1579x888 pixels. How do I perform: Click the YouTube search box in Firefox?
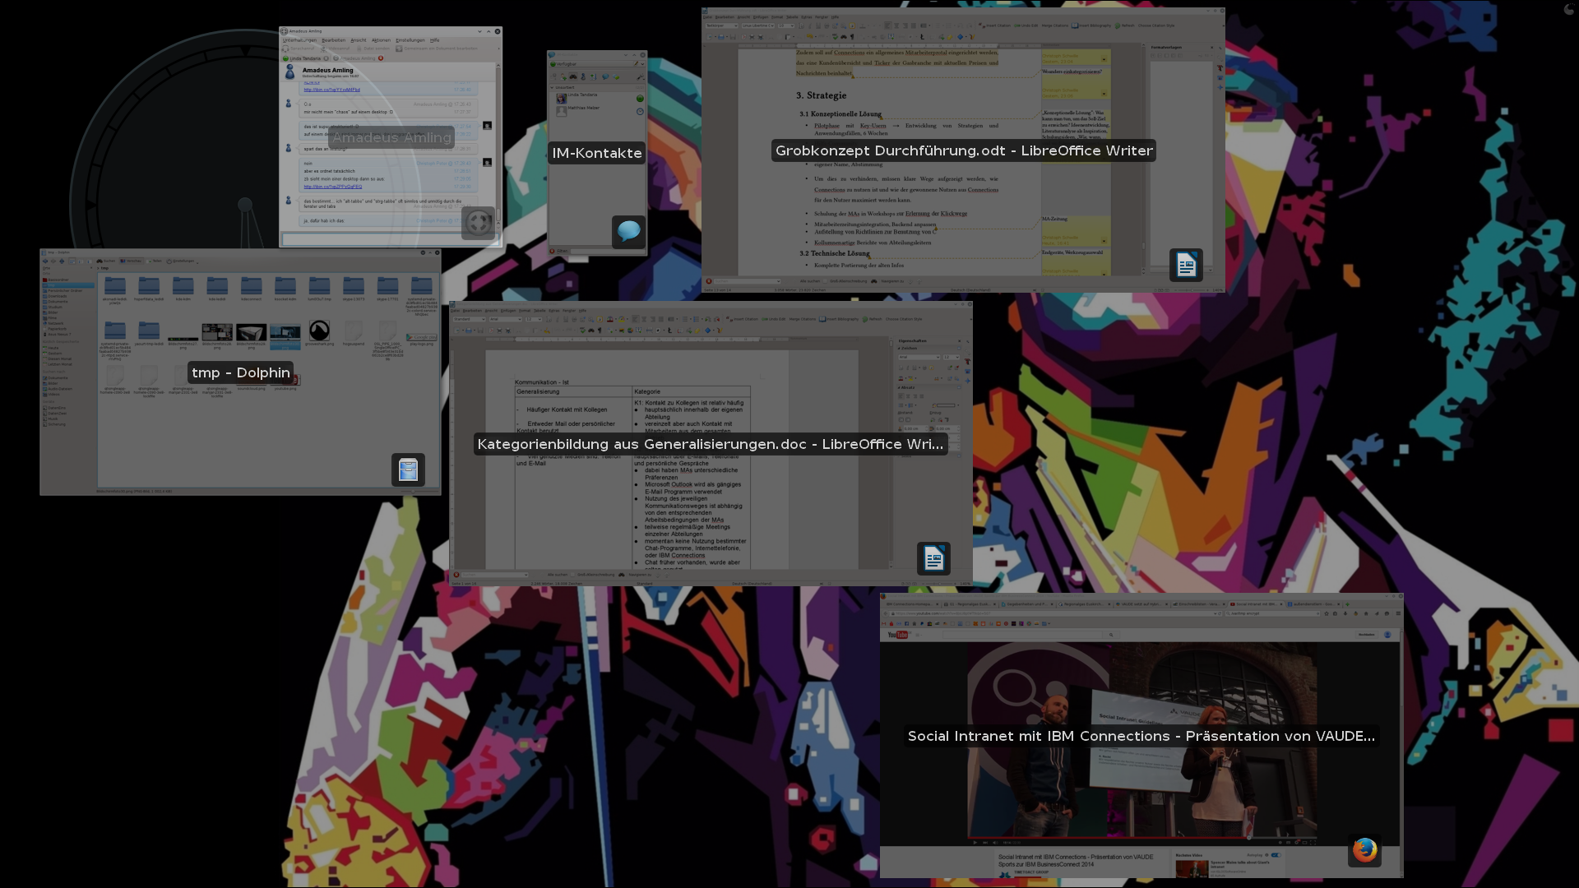tap(1022, 635)
